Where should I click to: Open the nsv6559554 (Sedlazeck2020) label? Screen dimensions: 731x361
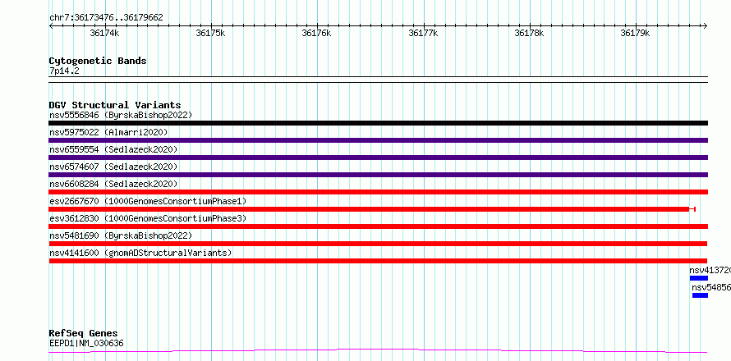pyautogui.click(x=113, y=149)
